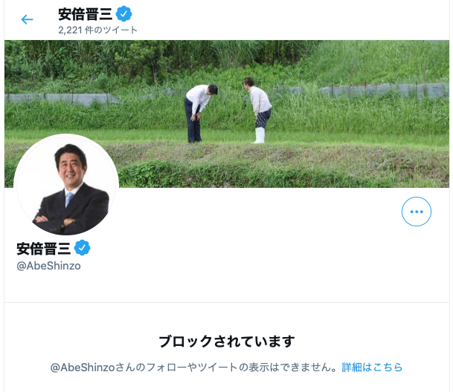Open the grassy field banner image
The height and width of the screenshot is (392, 453).
(x=227, y=114)
